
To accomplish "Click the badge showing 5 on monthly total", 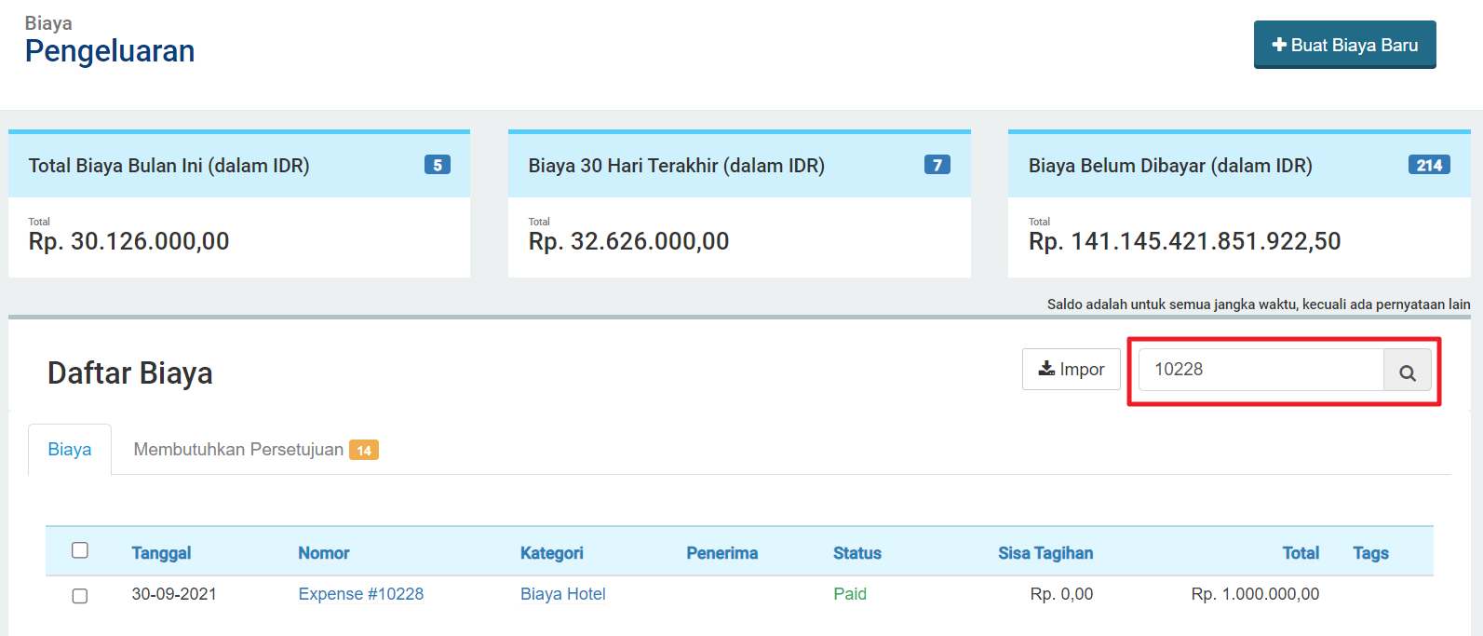I will 437,165.
